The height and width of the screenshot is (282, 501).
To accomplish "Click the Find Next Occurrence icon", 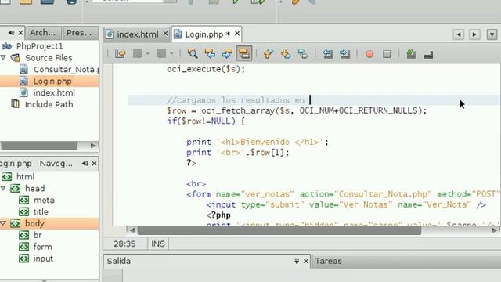I will pyautogui.click(x=227, y=54).
